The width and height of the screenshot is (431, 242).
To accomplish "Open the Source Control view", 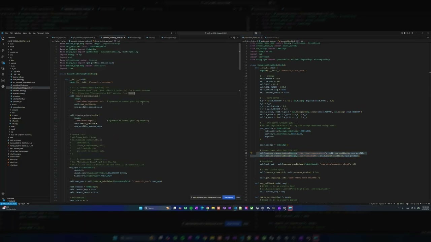I will 3,50.
